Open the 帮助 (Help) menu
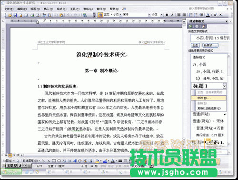Image resolution: width=238 pixels, height=180 pixels. coord(114,9)
